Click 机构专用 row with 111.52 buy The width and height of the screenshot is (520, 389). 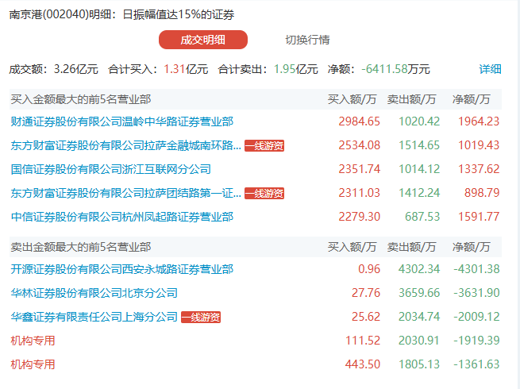33,341
